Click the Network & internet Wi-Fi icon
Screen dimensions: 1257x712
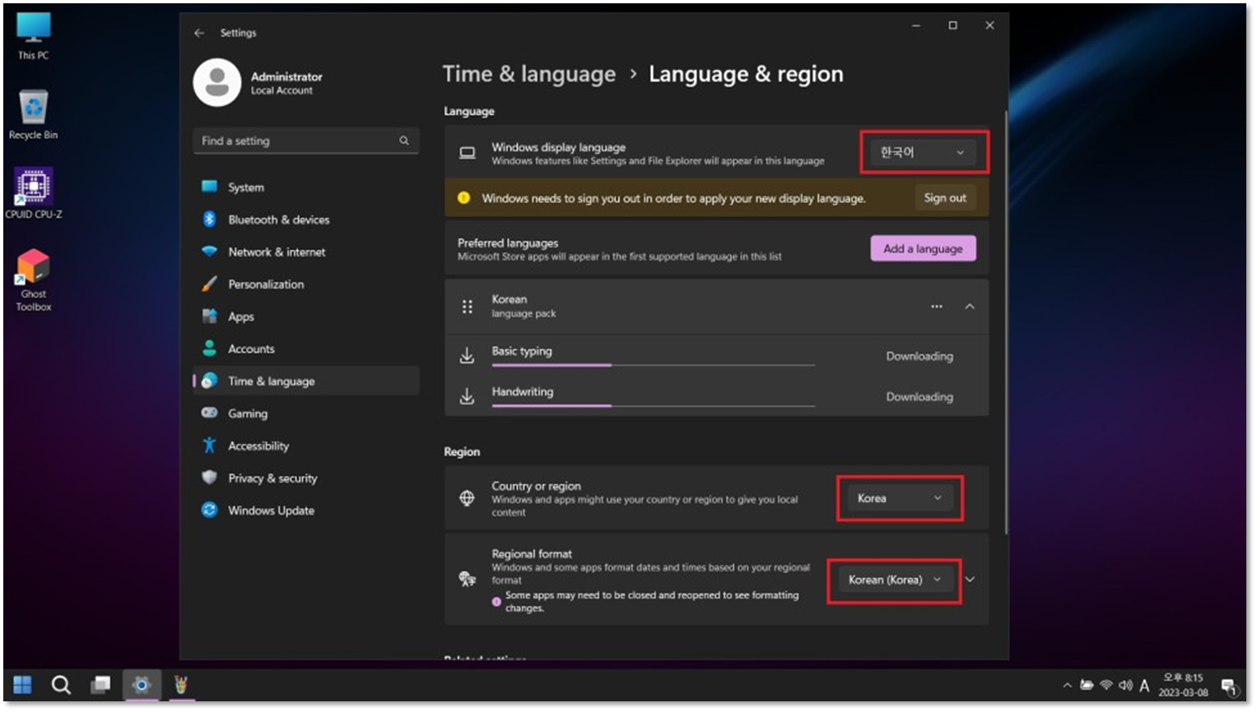[209, 252]
